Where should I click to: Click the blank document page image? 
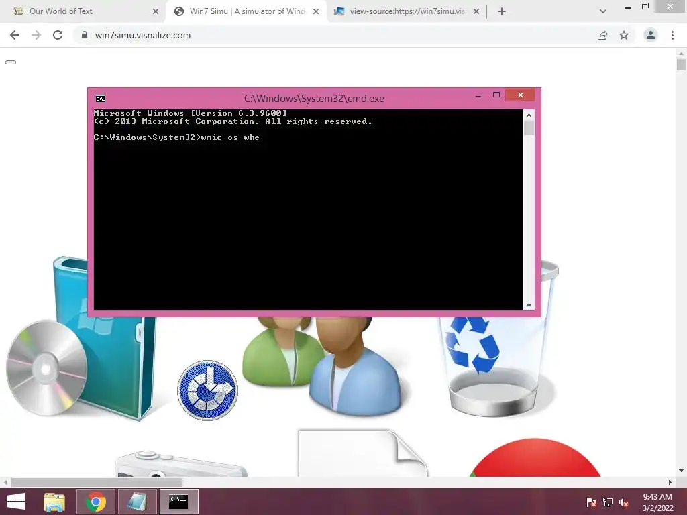tap(363, 453)
